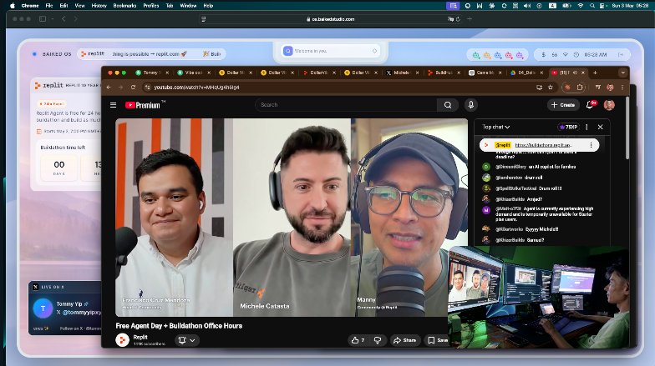Switch to the Vibe cod tab
This screenshot has width=655, height=366.
(x=194, y=73)
